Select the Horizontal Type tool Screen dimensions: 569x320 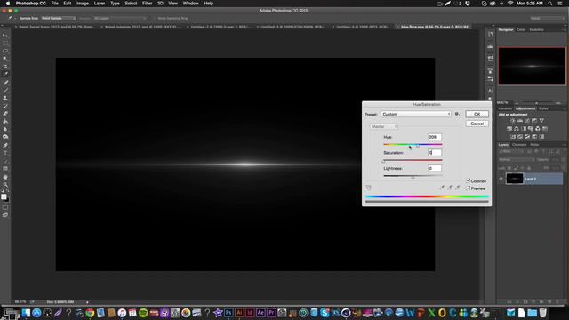tap(5, 153)
